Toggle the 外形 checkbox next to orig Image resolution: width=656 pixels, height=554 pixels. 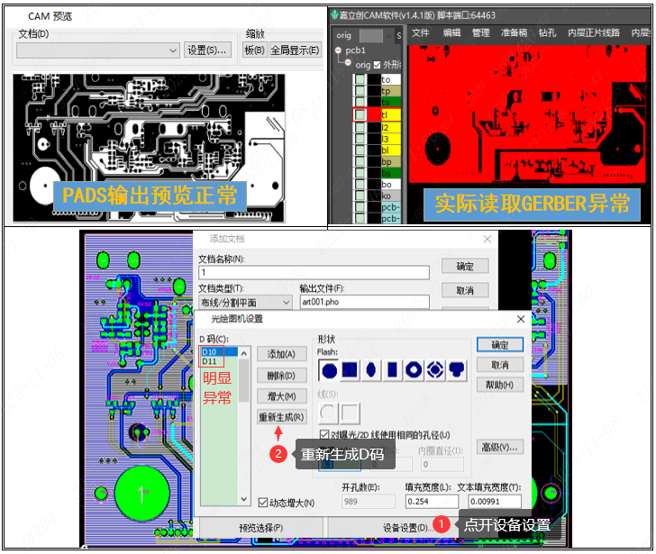(x=377, y=65)
